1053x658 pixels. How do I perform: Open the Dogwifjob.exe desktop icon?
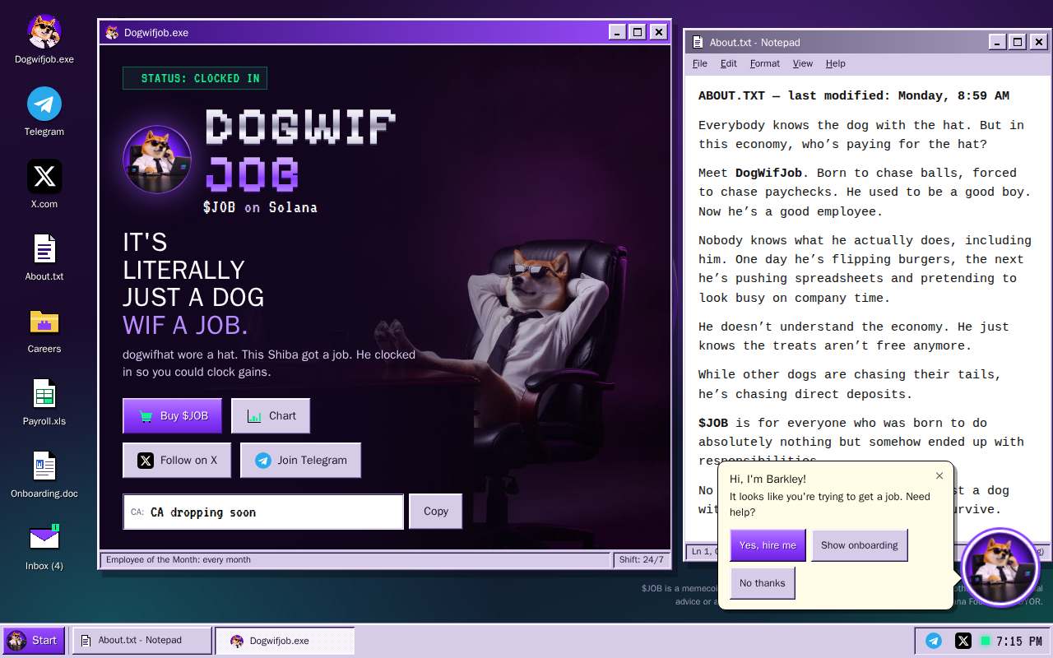coord(44,39)
